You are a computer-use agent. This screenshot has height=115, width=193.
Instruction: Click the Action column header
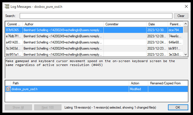coord(138,83)
